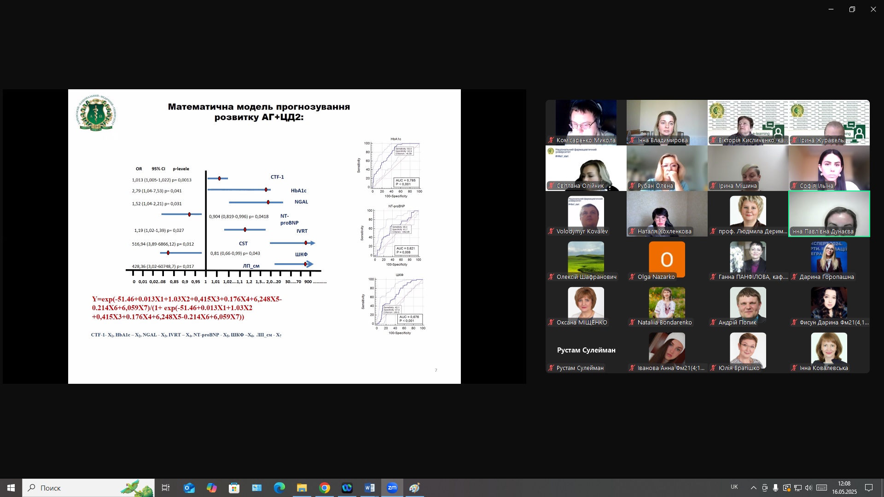Open the Task View button
The width and height of the screenshot is (884, 497).
[x=166, y=488]
